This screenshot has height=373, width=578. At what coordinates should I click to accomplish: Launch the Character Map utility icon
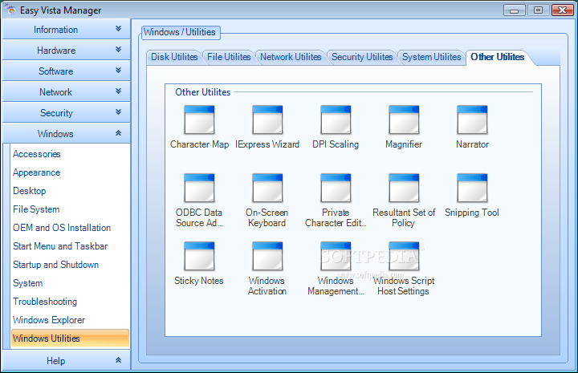[199, 120]
